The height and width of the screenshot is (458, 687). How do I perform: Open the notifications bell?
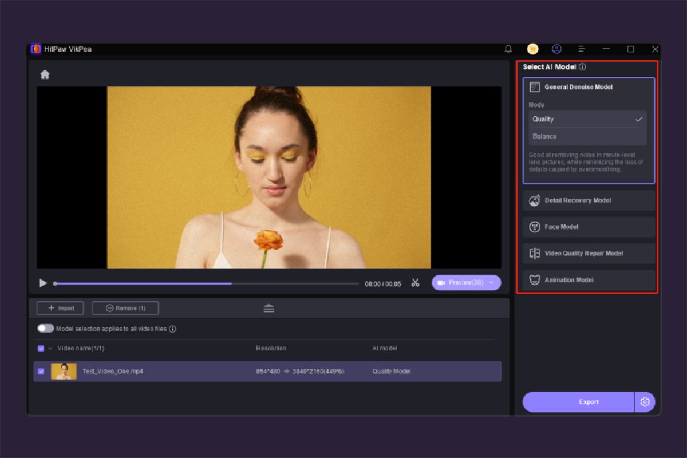[508, 49]
